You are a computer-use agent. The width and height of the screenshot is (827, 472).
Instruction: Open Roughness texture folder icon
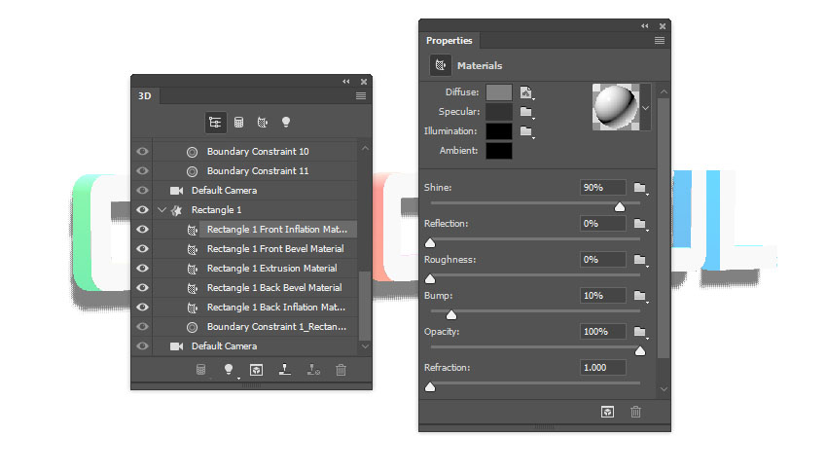640,260
